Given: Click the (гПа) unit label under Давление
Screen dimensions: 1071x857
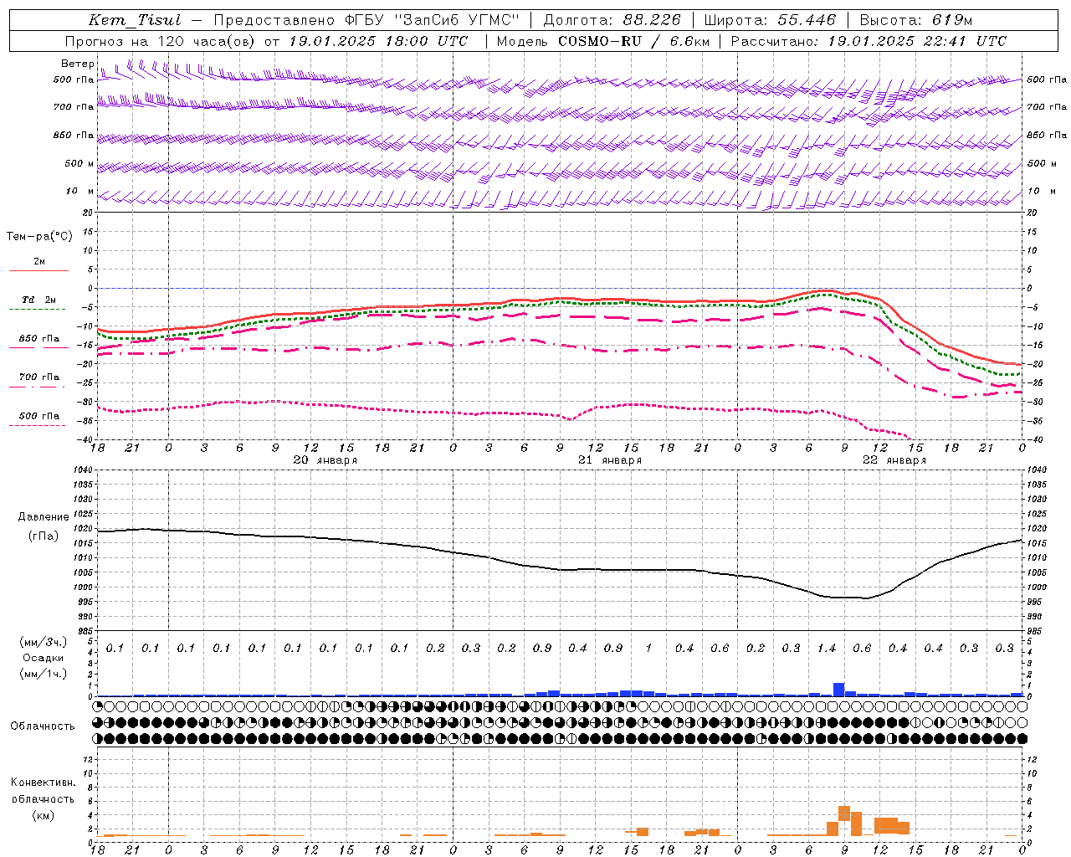Looking at the screenshot, I should pyautogui.click(x=44, y=536).
